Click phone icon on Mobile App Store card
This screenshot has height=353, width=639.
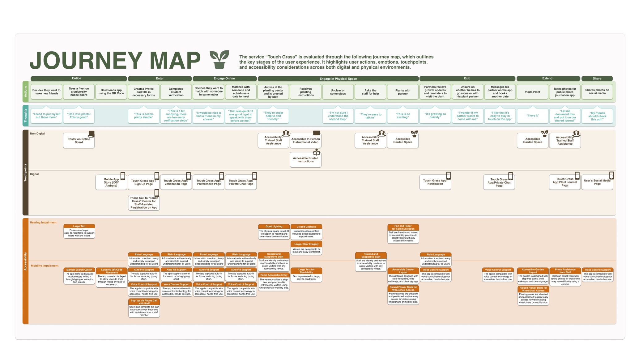(123, 176)
